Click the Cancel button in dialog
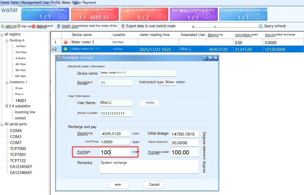 pos(153,185)
